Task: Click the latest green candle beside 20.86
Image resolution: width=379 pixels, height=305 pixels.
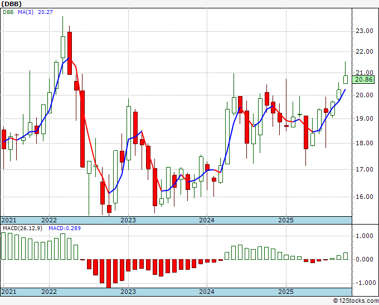Action: coord(346,79)
